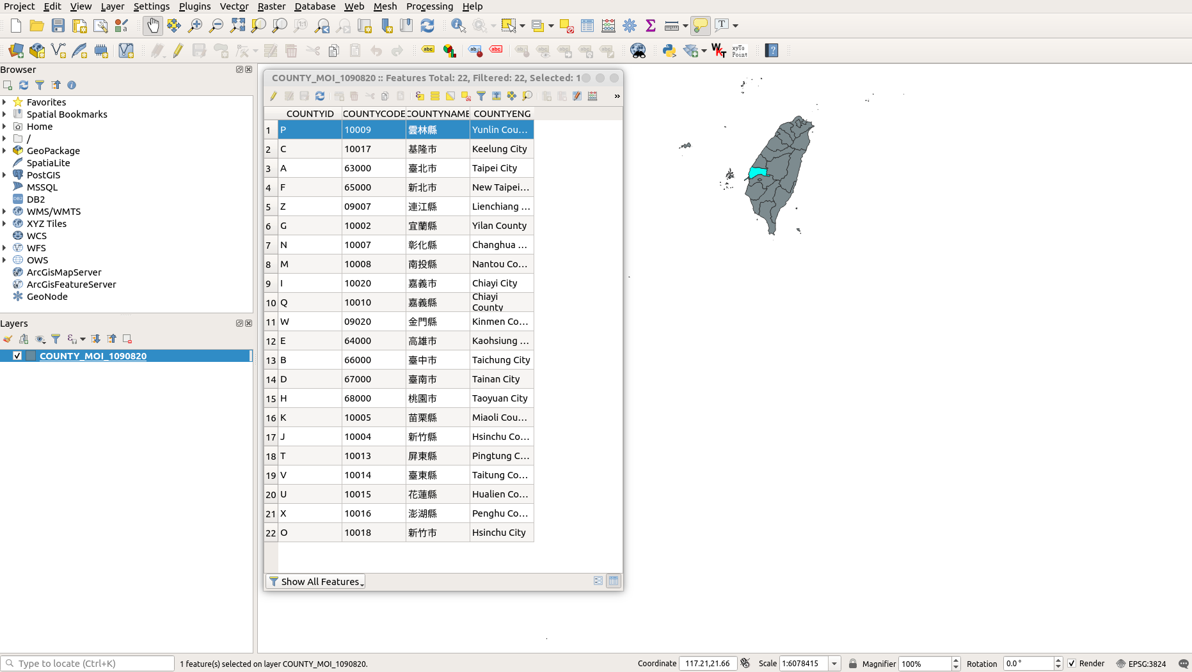Open the Plugins menu
The image size is (1192, 672).
click(195, 6)
